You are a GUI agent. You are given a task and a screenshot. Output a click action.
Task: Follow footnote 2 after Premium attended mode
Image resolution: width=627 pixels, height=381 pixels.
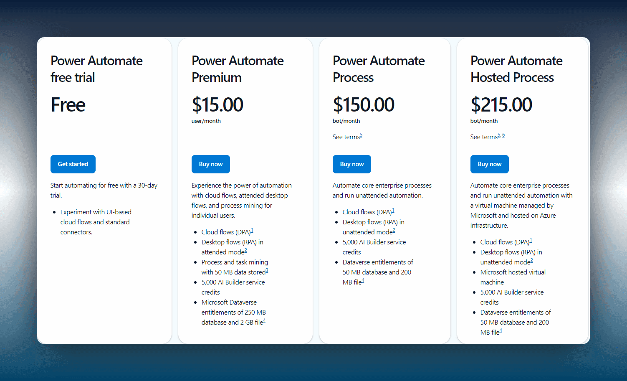pyautogui.click(x=246, y=251)
